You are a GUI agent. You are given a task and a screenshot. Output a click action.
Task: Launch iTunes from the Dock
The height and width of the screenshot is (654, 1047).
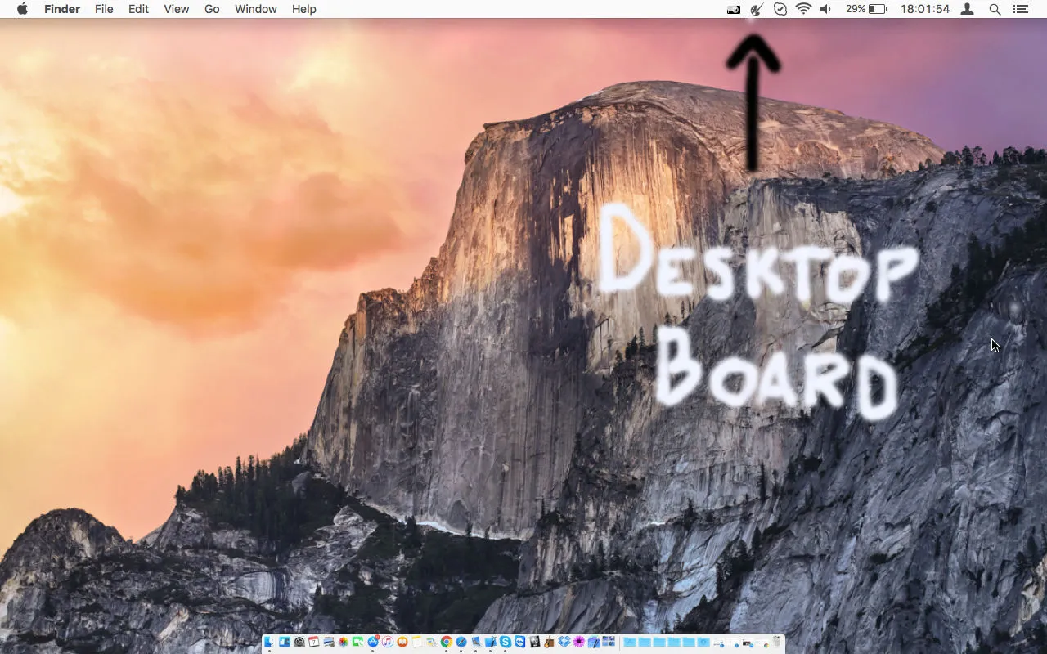(388, 643)
